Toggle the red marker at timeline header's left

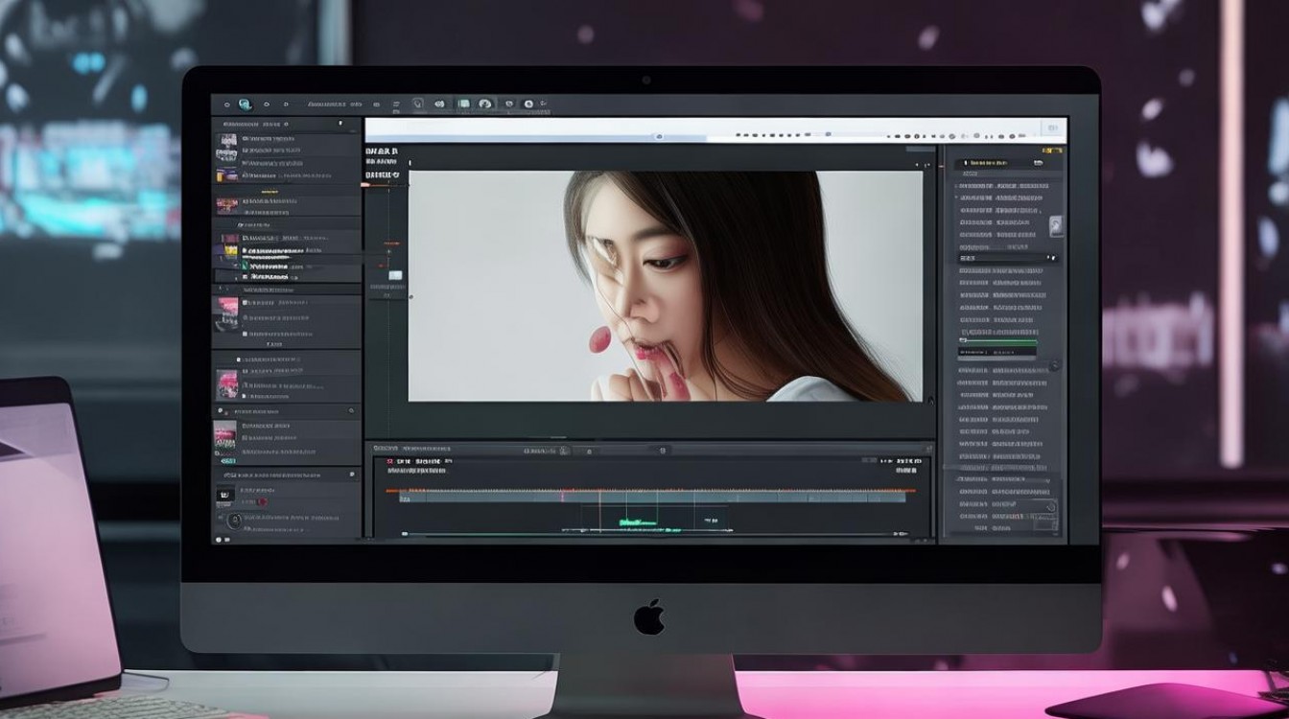point(389,461)
